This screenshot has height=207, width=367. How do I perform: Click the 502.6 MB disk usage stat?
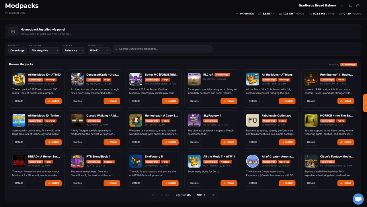pyautogui.click(x=322, y=13)
